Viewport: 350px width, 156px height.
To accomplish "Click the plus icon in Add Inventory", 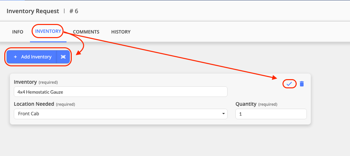I will [15, 57].
